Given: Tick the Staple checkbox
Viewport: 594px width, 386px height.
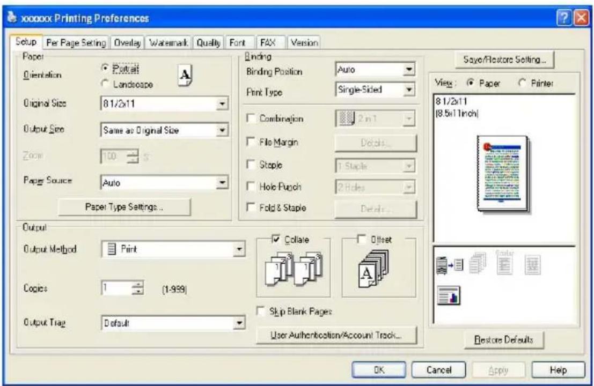Looking at the screenshot, I should tap(251, 164).
